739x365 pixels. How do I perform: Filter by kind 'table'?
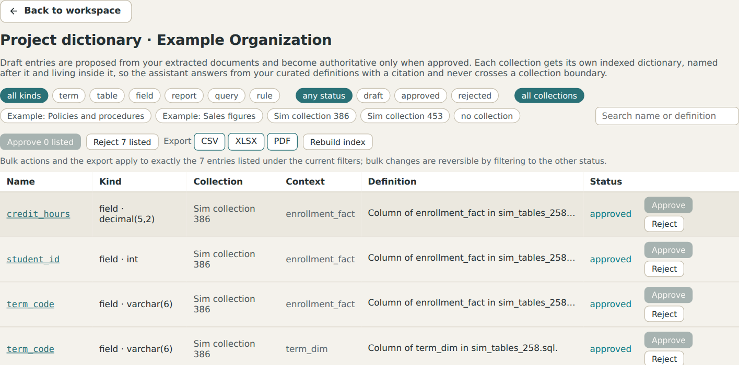click(x=107, y=95)
